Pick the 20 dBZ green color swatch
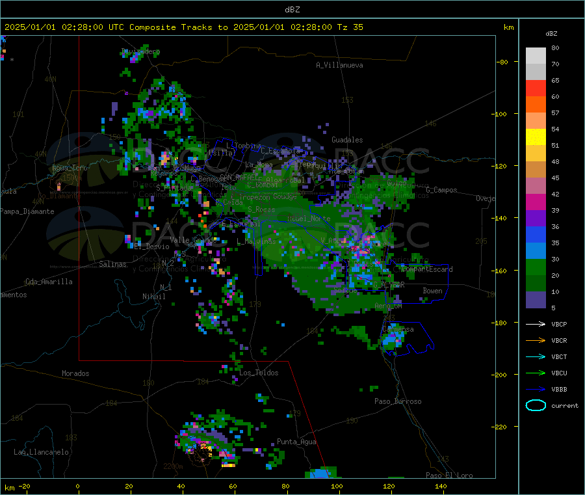Viewport: 585px width, 495px height. (536, 267)
